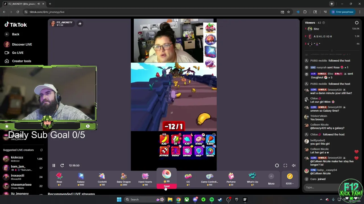364x204 pixels.
Task: Click the chat Type... input field
Action: pyautogui.click(x=321, y=187)
